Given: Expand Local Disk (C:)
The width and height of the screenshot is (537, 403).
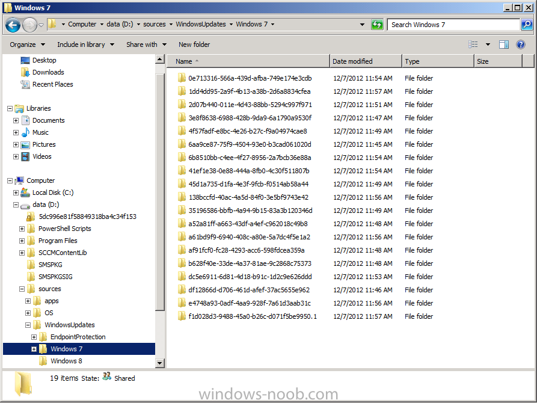Looking at the screenshot, I should click(x=16, y=192).
